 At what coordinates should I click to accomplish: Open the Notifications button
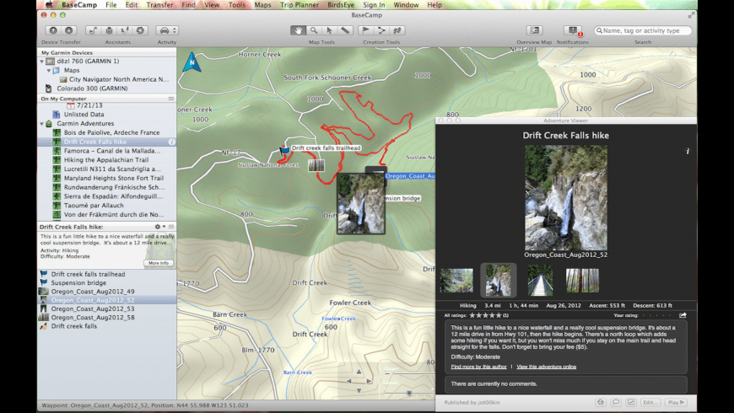click(x=573, y=30)
